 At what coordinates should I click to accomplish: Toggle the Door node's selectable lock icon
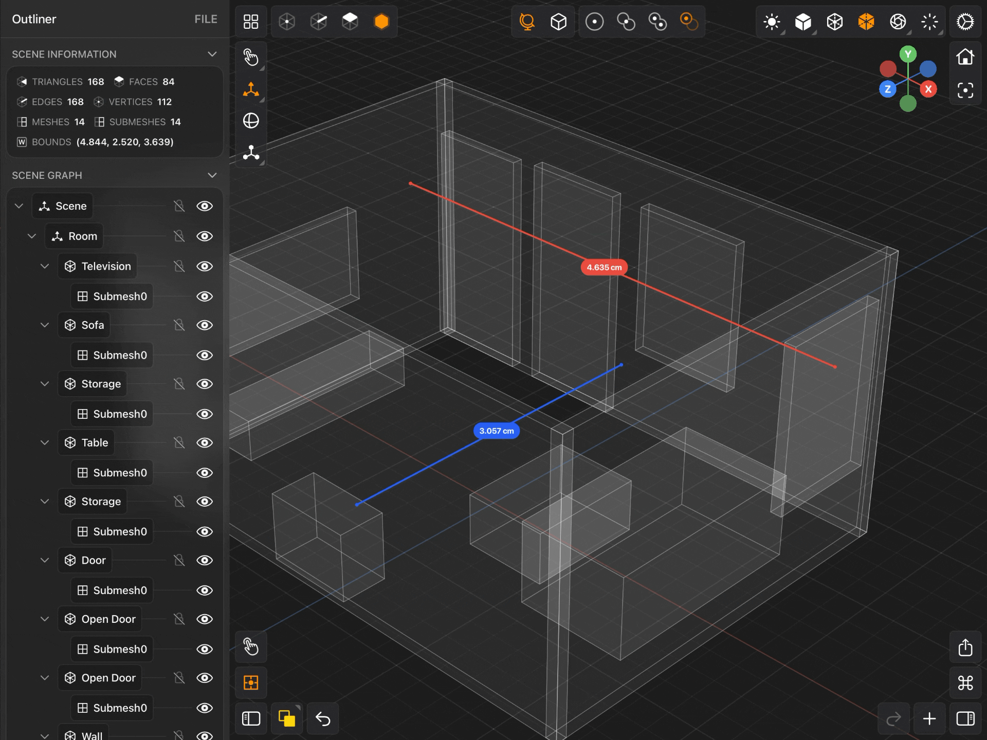pos(179,560)
